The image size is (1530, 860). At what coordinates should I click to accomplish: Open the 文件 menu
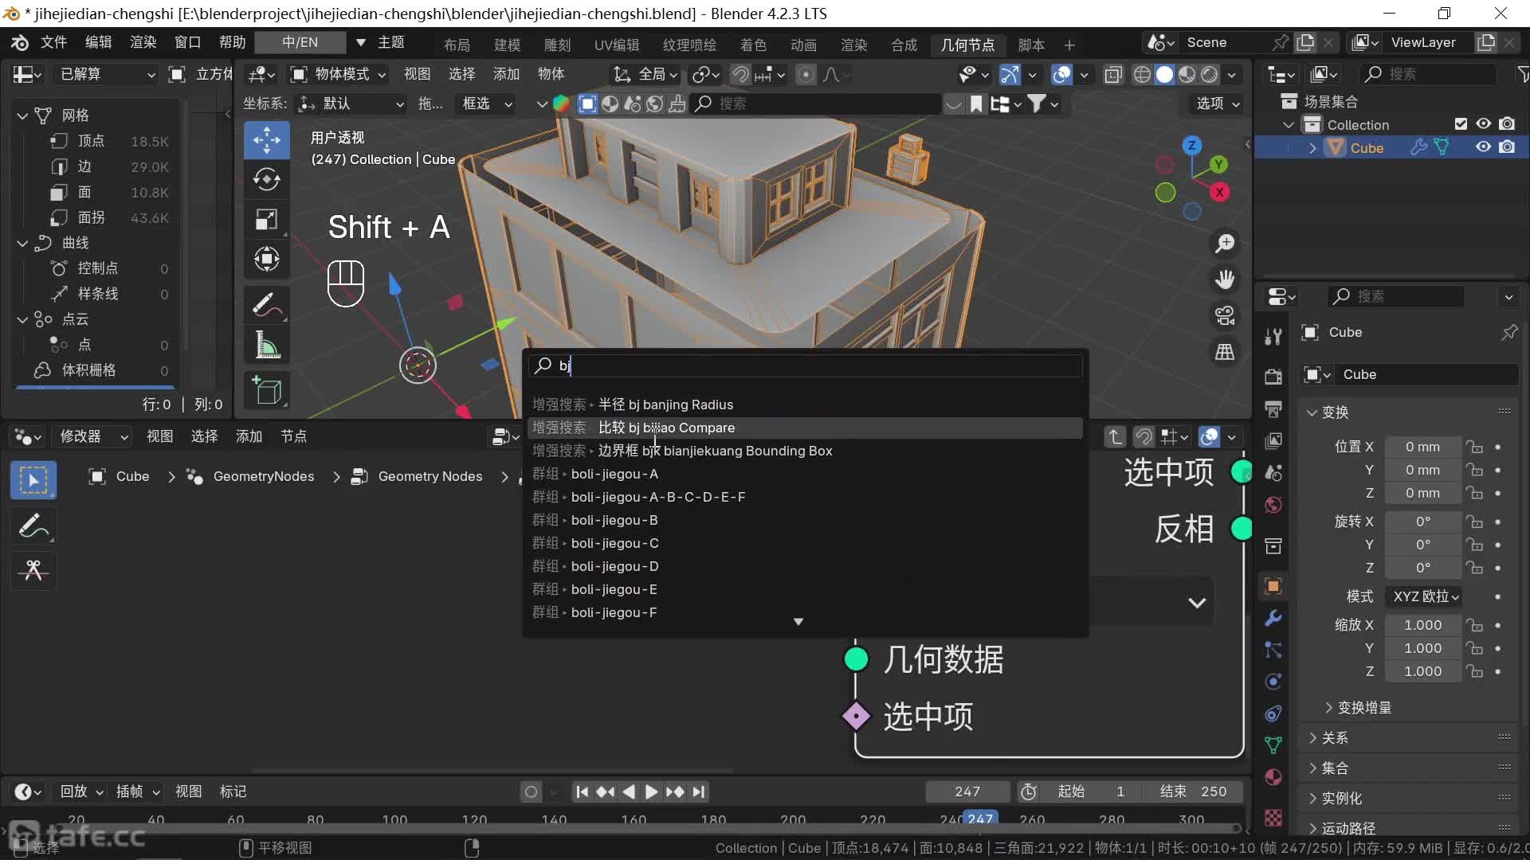(x=53, y=42)
